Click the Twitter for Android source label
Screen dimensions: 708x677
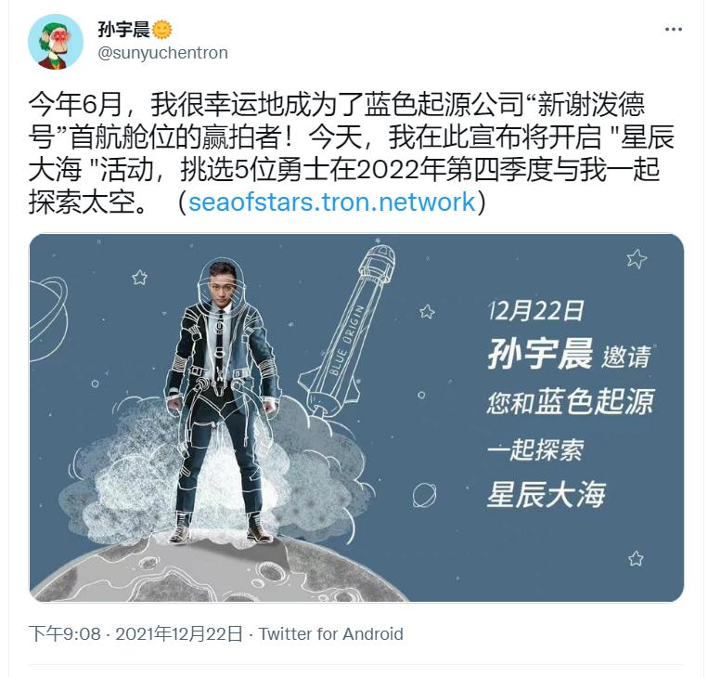click(331, 633)
